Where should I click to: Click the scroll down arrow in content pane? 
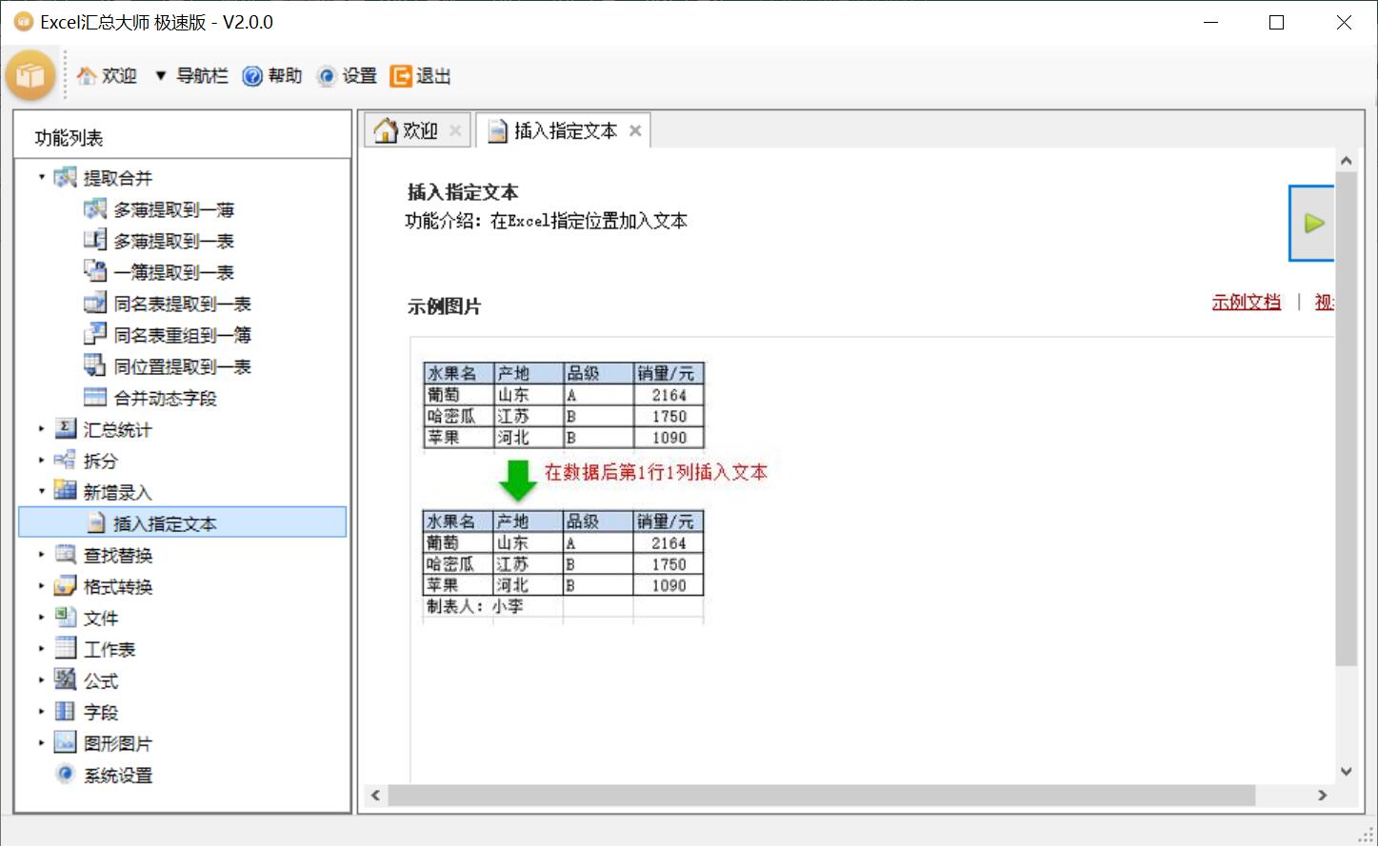[1346, 772]
